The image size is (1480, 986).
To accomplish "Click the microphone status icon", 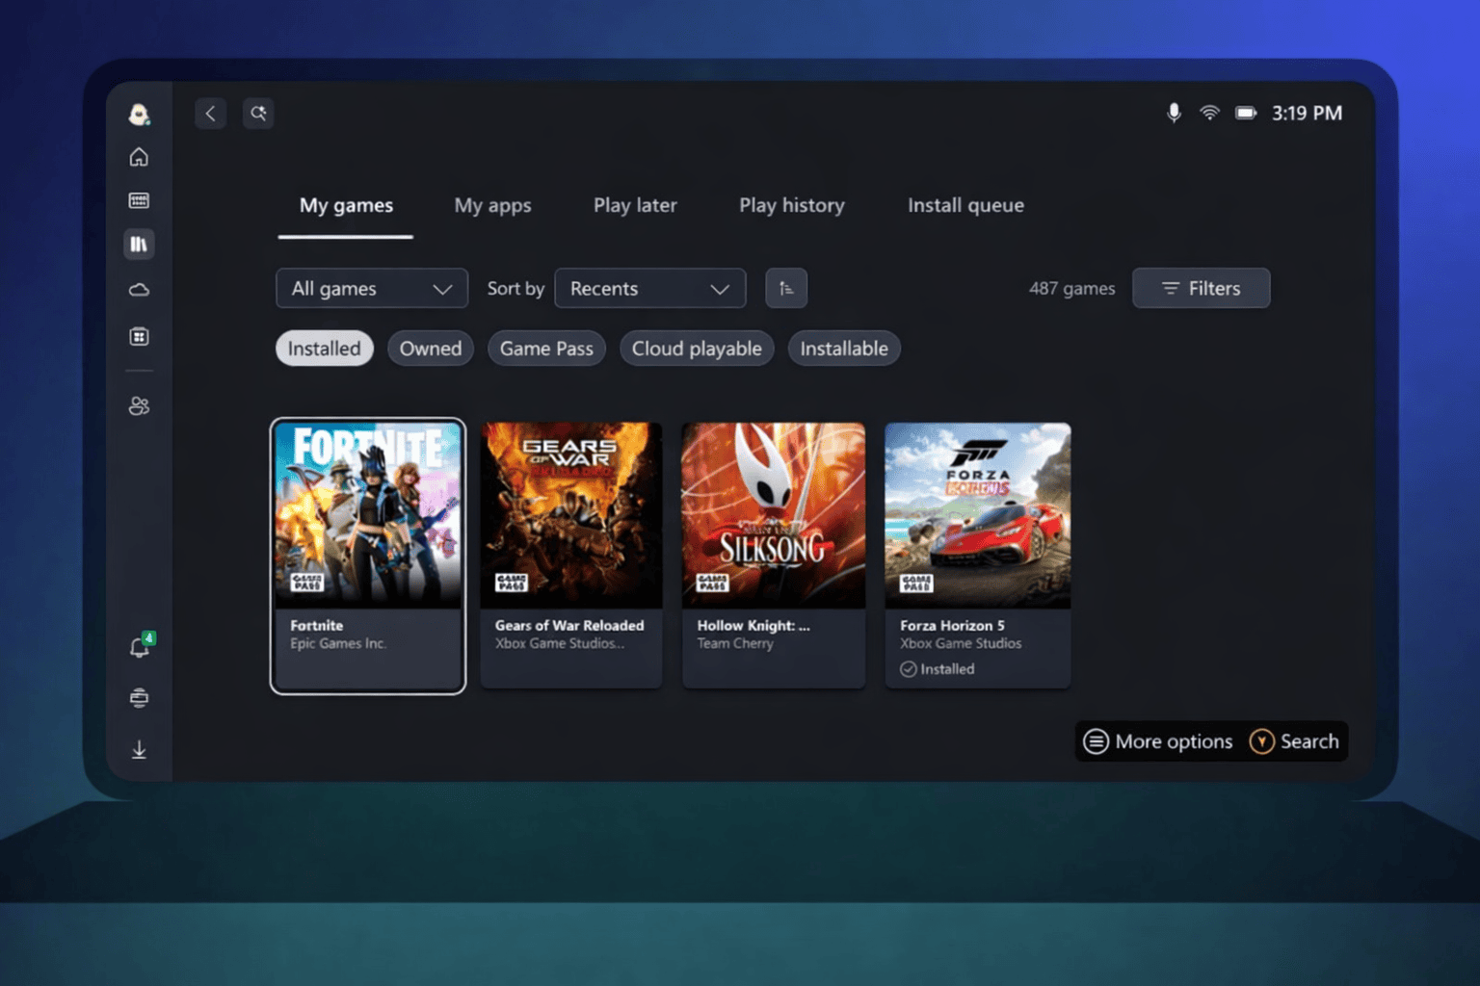I will point(1174,113).
